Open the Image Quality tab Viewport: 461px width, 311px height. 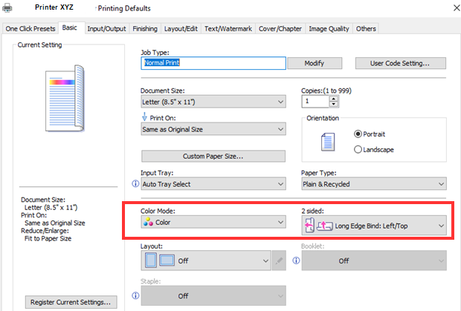tap(329, 29)
